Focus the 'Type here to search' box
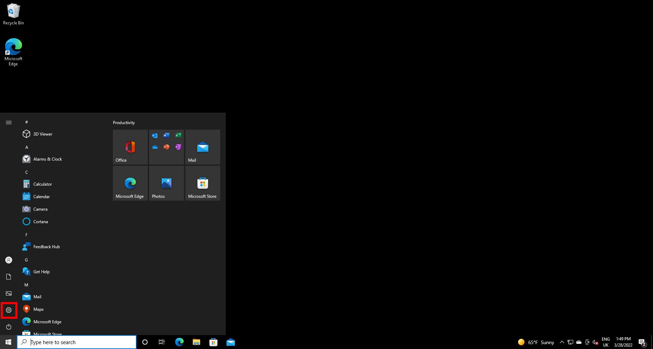Viewport: 653px width, 349px height. pyautogui.click(x=77, y=342)
